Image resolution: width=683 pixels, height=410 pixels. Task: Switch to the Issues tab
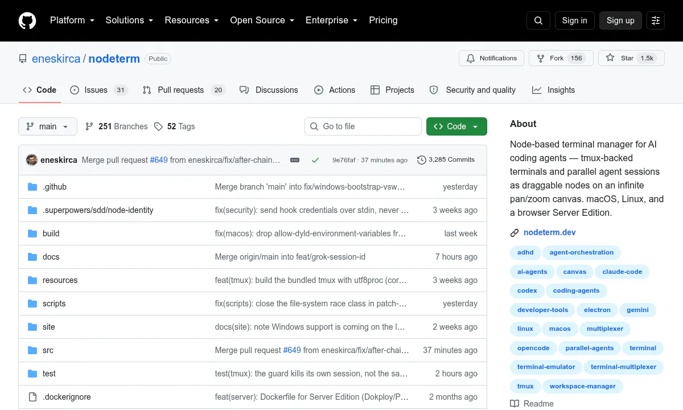coord(99,90)
